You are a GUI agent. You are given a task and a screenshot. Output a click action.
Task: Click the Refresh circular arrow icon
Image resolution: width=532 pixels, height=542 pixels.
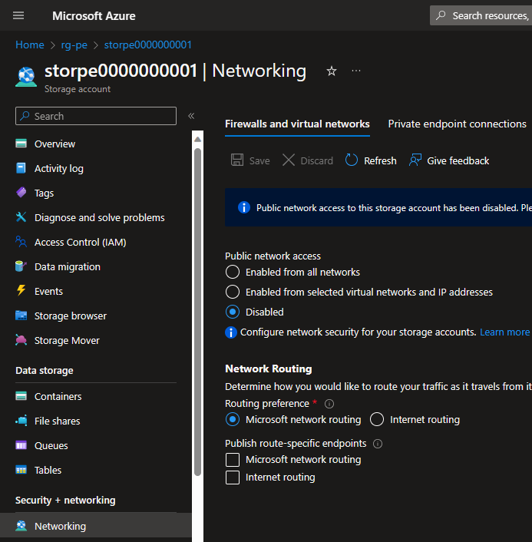352,160
